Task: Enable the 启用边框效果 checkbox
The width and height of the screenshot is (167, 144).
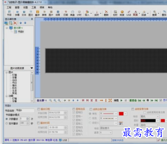Action: (x=91, y=109)
